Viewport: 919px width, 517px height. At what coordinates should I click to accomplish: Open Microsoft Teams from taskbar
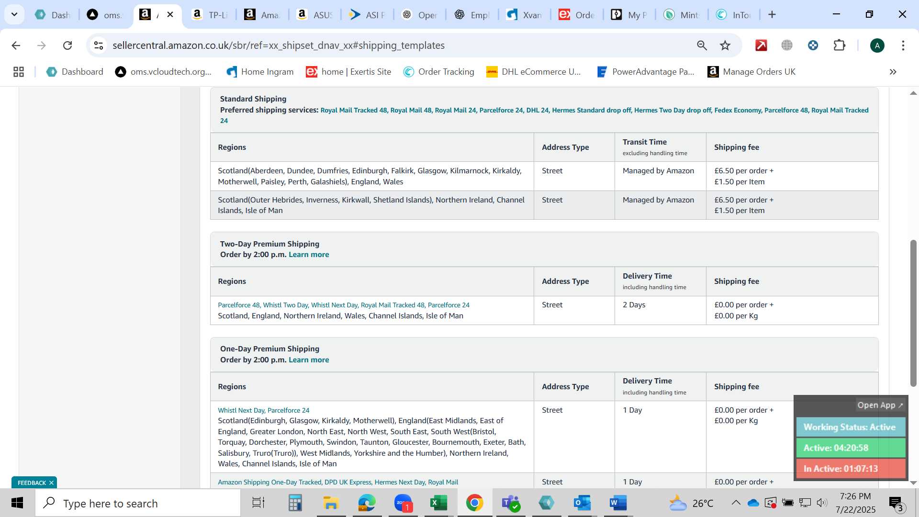tap(510, 503)
